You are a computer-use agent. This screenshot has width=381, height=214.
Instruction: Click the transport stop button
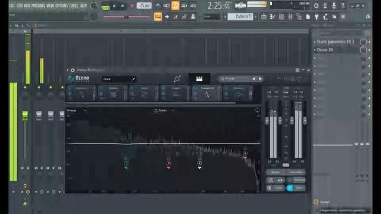[x=123, y=6]
